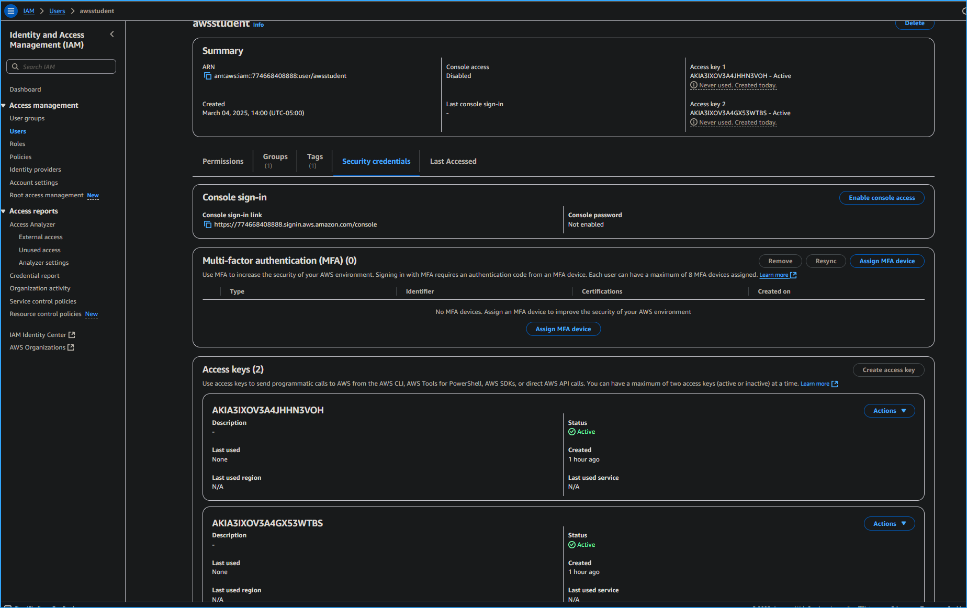This screenshot has height=608, width=967.
Task: Open Learn more about access keys
Action: (815, 384)
